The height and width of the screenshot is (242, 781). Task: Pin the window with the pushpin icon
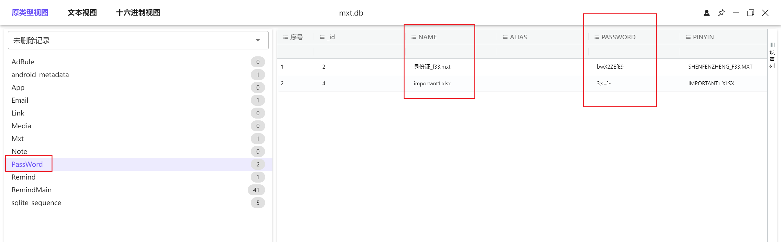point(721,13)
